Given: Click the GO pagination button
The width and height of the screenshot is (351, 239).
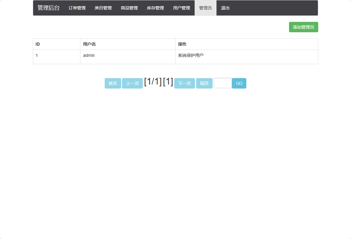Looking at the screenshot, I should tap(239, 83).
